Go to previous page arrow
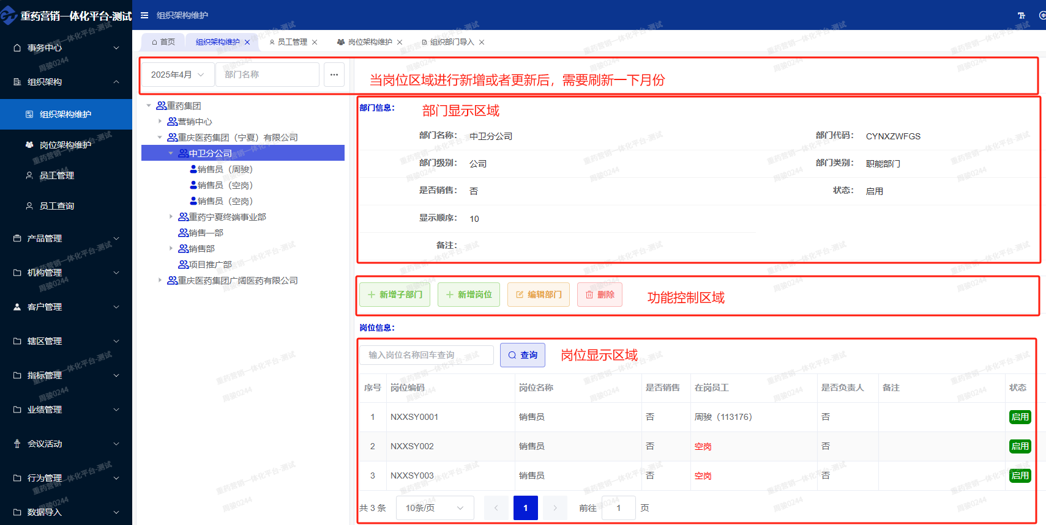This screenshot has height=525, width=1046. 496,508
